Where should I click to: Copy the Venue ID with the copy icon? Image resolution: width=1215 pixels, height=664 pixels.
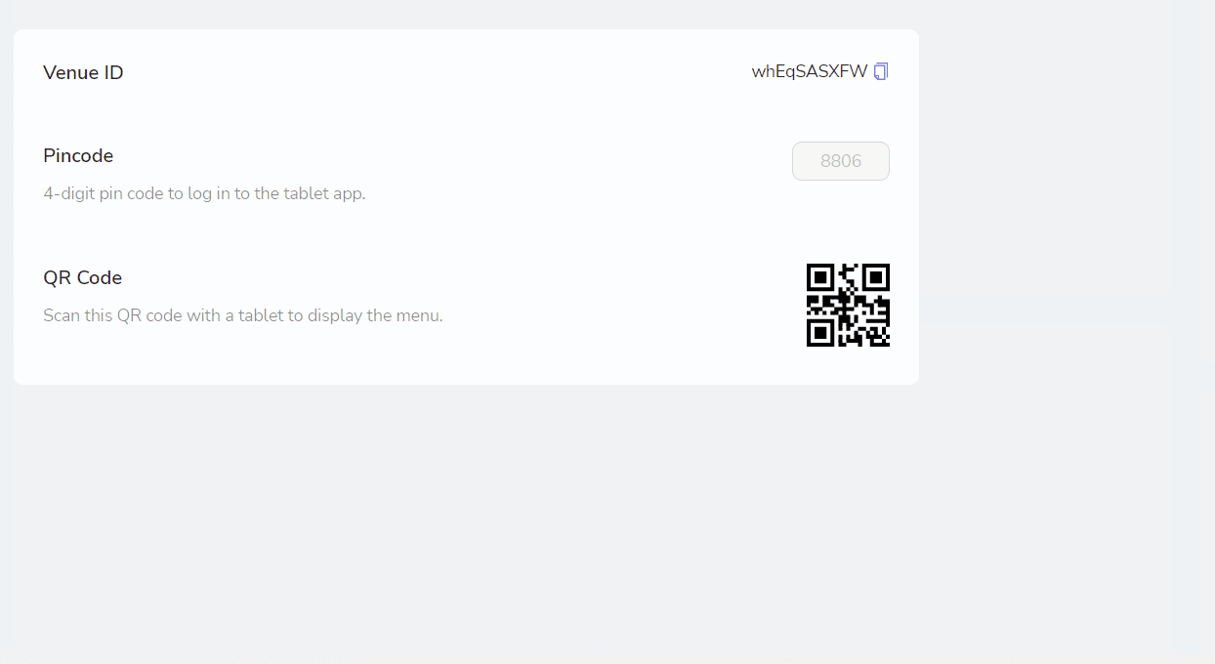coord(881,71)
